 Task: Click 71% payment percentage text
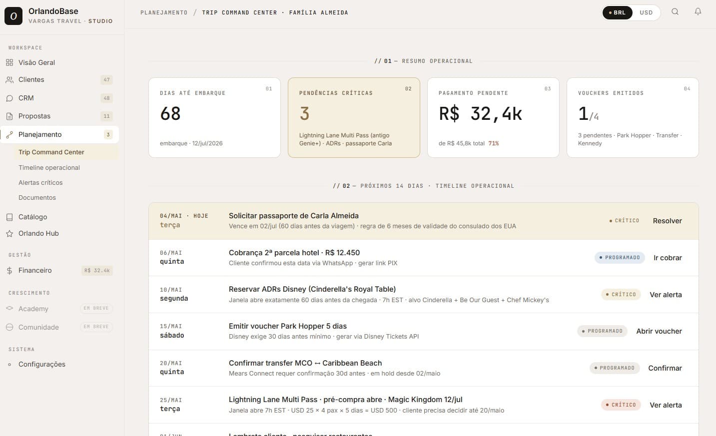coord(494,143)
